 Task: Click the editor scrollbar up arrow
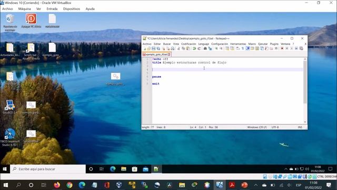click(305, 59)
